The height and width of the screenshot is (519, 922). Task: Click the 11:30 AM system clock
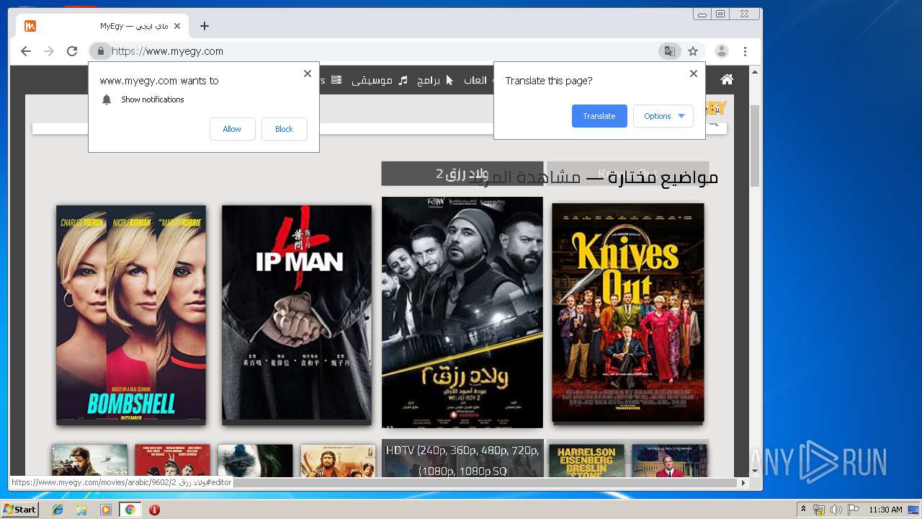(885, 510)
